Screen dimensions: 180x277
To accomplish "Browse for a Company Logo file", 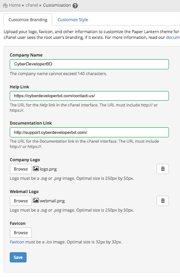I will (x=21, y=169).
